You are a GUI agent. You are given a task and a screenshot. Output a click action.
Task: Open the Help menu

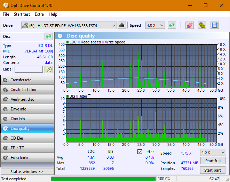pos(53,14)
